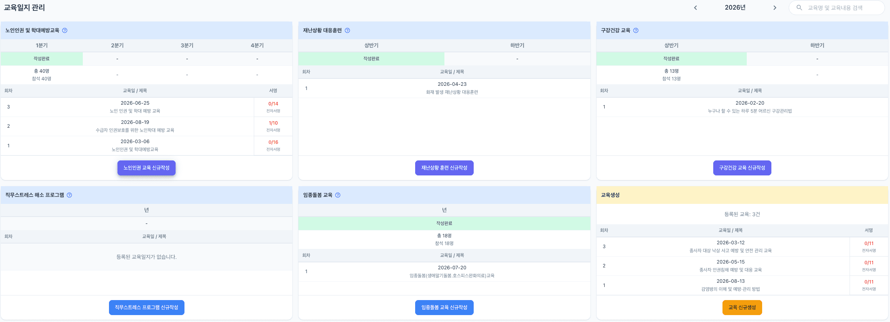890x322 pixels.
Task: Select 상반기 작성완료 cell in 구강건강 교육
Action: click(671, 59)
